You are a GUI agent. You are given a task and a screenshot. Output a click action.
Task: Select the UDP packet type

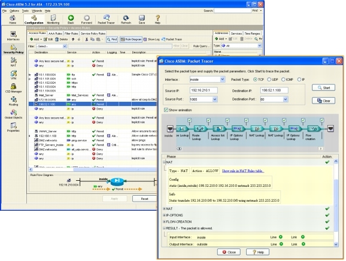(x=269, y=80)
